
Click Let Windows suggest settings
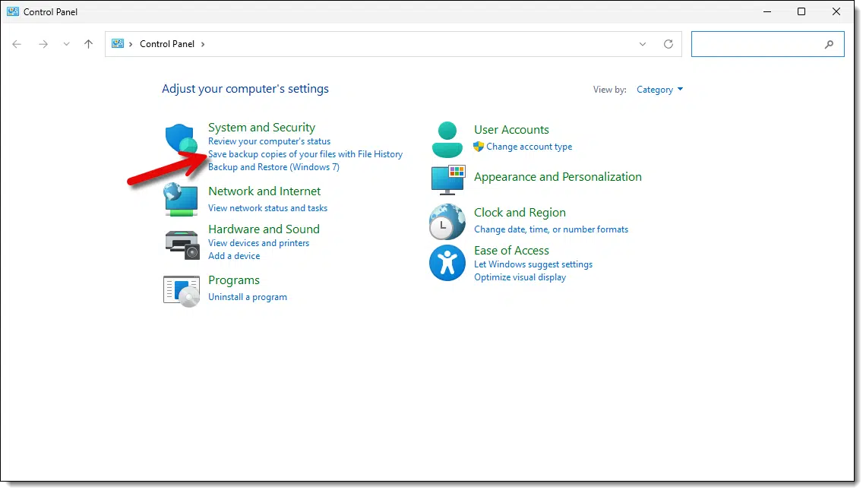click(533, 264)
